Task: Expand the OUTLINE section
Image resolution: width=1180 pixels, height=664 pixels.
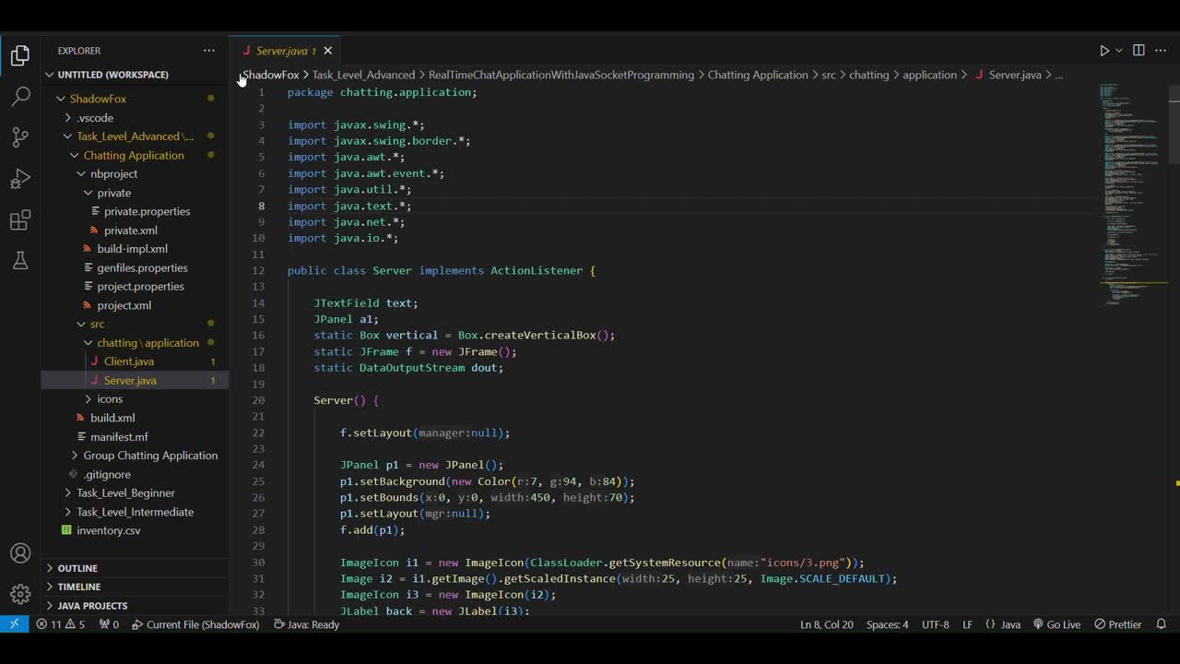Action: pos(78,568)
